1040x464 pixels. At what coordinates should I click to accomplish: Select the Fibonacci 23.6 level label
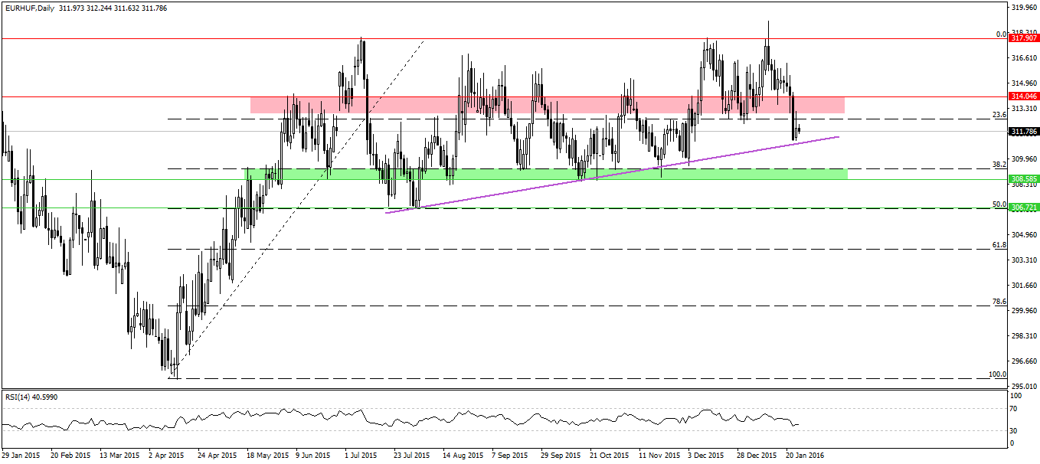coord(999,114)
